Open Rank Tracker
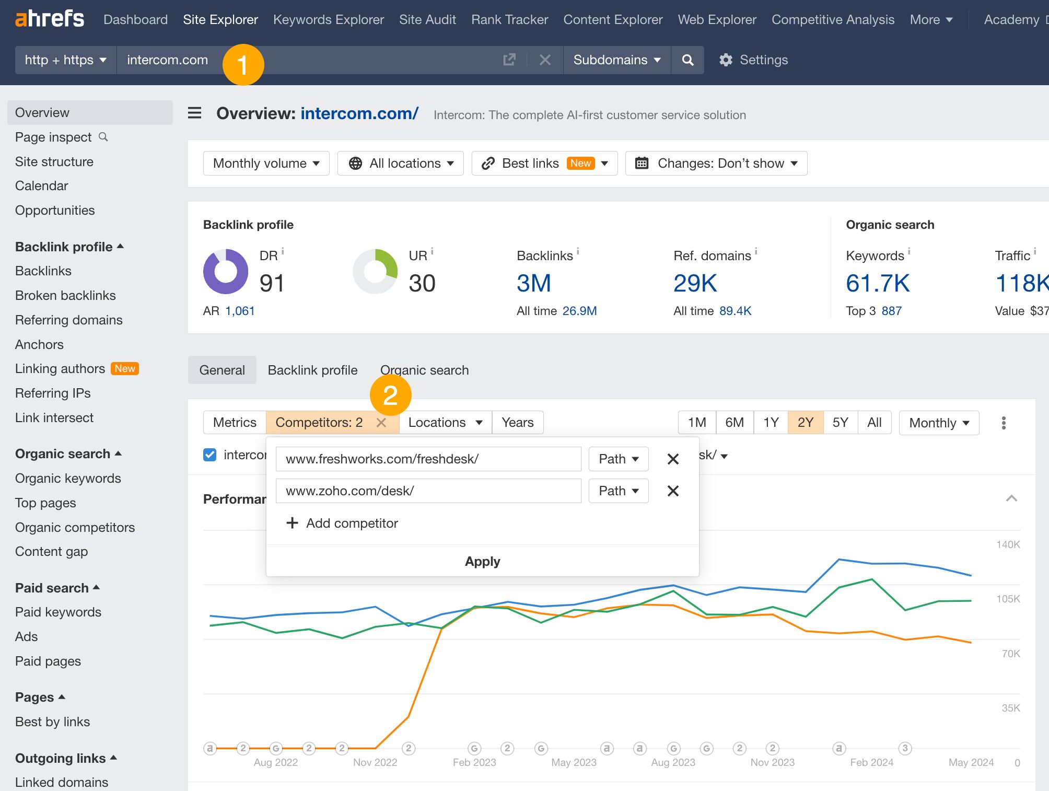The image size is (1049, 791). click(509, 19)
